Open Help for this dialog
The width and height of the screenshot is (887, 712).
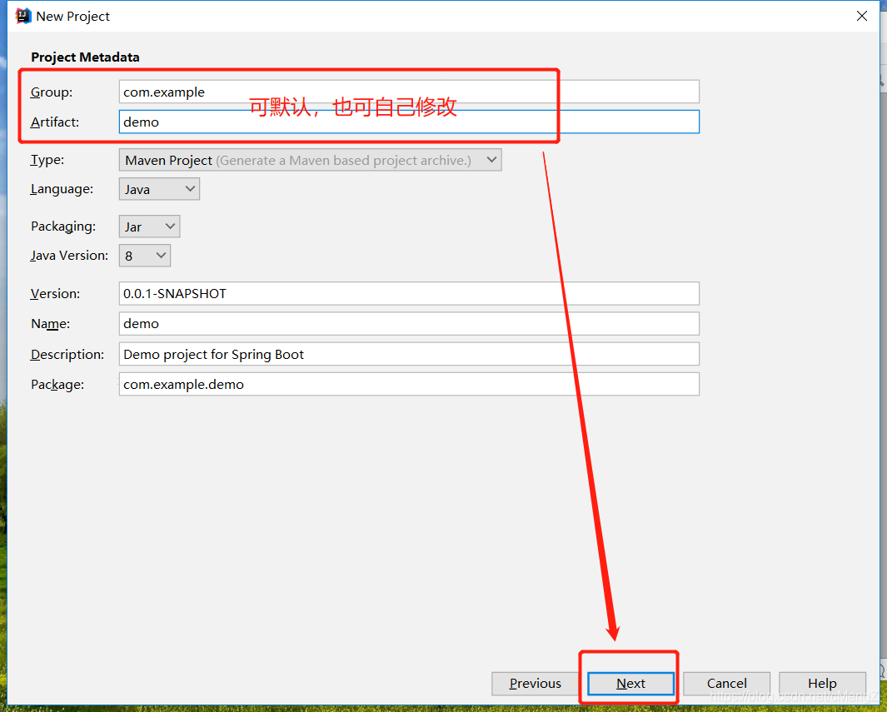(x=822, y=683)
